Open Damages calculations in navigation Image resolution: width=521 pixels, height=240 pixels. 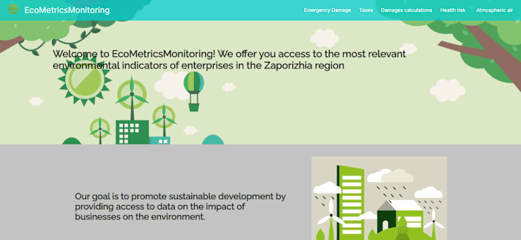click(406, 10)
